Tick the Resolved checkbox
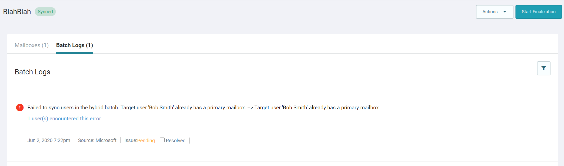This screenshot has height=166, width=564. pyautogui.click(x=162, y=140)
